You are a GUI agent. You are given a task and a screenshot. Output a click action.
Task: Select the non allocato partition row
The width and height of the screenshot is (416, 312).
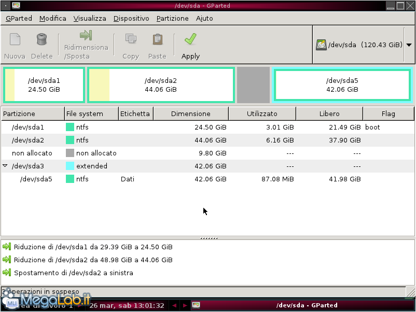pos(207,153)
